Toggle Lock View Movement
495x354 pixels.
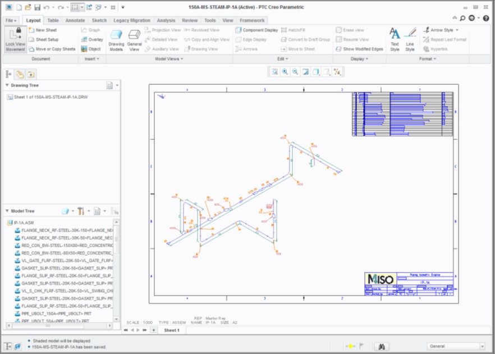(x=15, y=40)
